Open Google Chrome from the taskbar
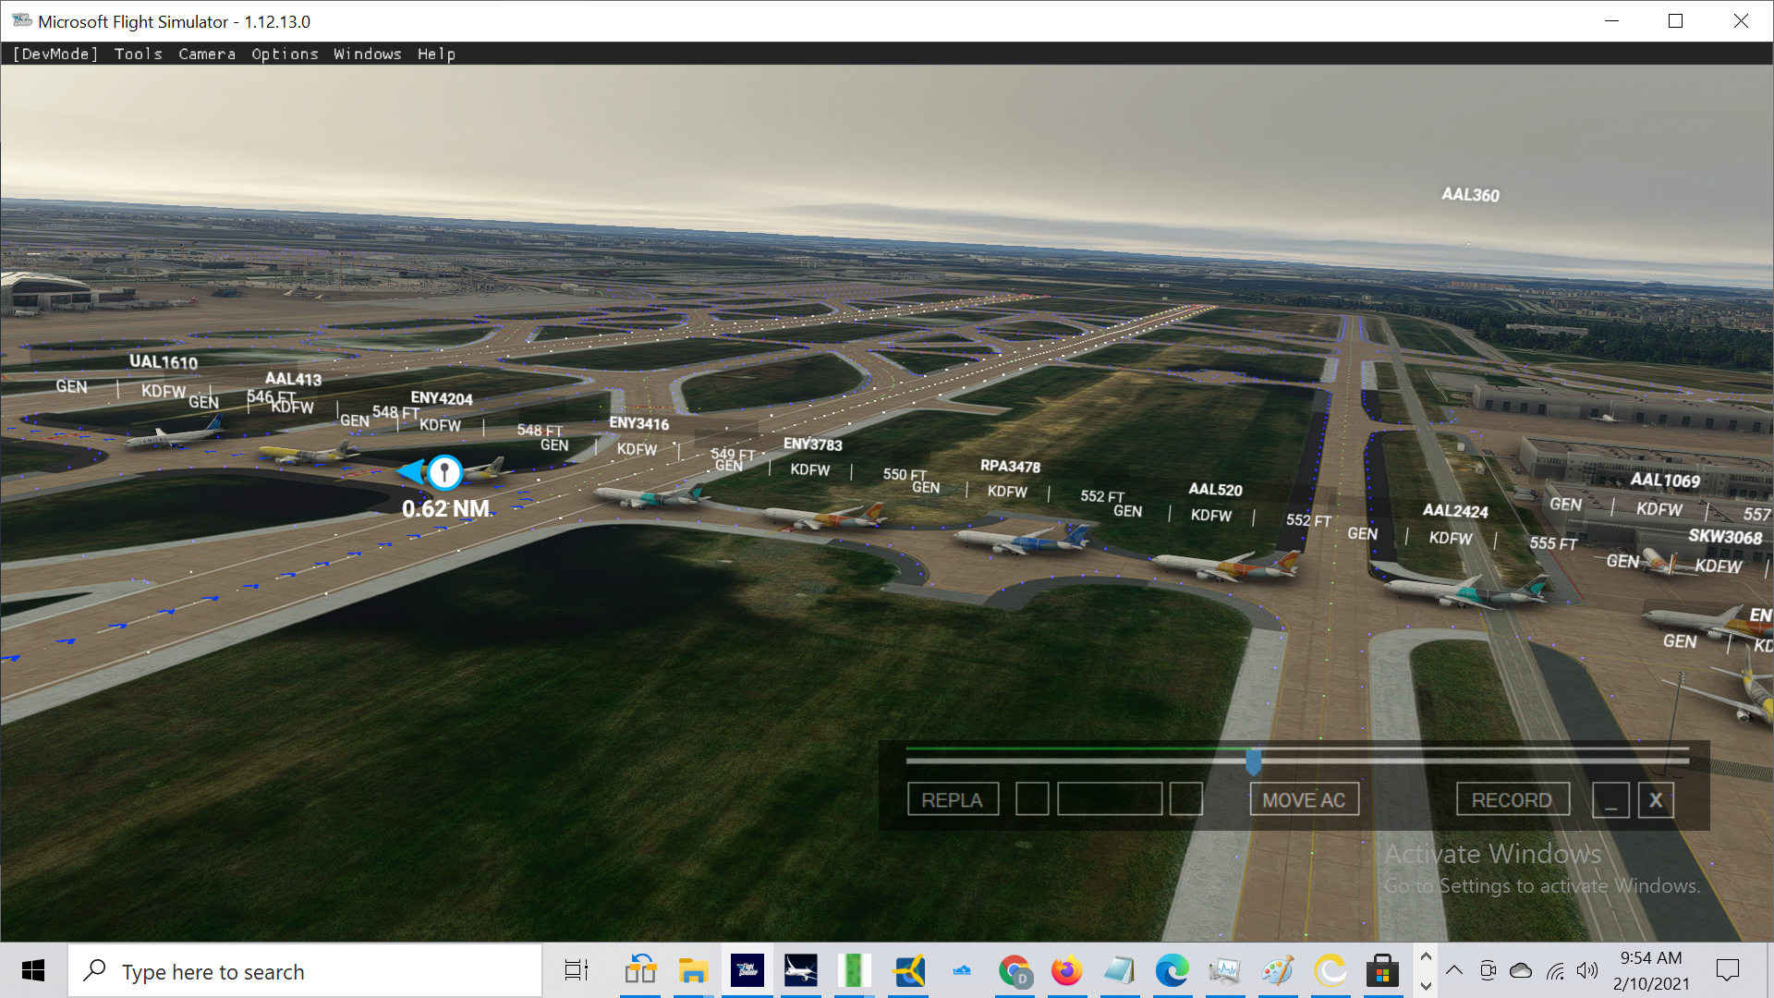Screen dimensions: 1774x998 [1015, 970]
